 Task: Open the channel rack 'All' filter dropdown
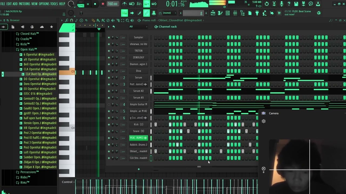click(x=138, y=27)
